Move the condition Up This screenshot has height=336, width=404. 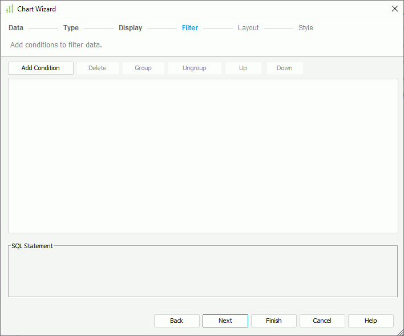pos(243,68)
